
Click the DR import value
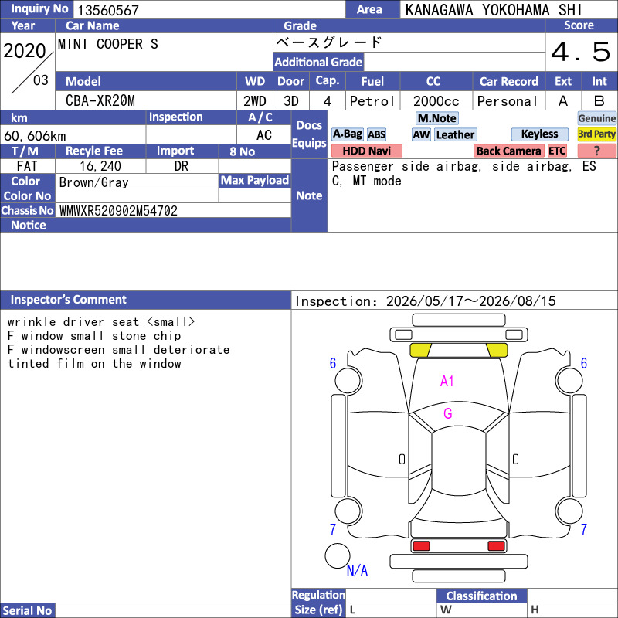(182, 166)
